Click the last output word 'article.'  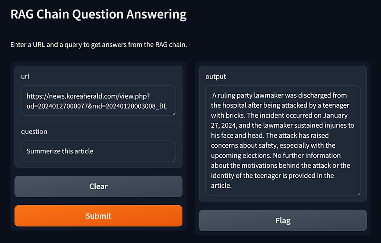[221, 186]
